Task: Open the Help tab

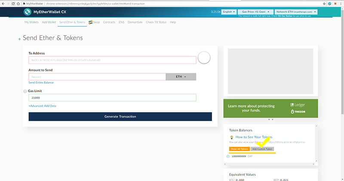Action: click(173, 22)
